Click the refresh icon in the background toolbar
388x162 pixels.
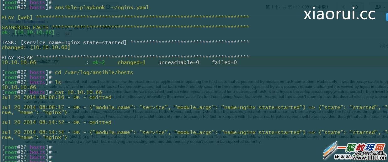click(x=108, y=7)
